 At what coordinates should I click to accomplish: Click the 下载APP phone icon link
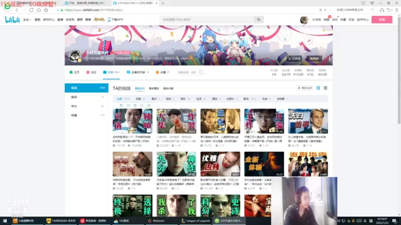pyautogui.click(x=115, y=19)
